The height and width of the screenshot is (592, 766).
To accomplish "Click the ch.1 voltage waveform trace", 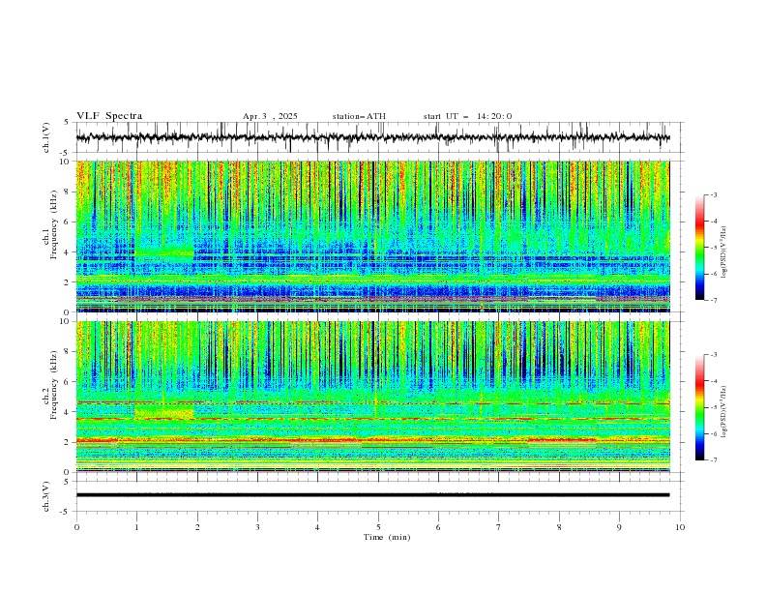I will (372, 137).
